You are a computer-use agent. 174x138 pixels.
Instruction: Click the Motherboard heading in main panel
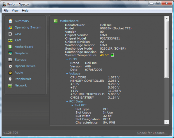pos(69,21)
